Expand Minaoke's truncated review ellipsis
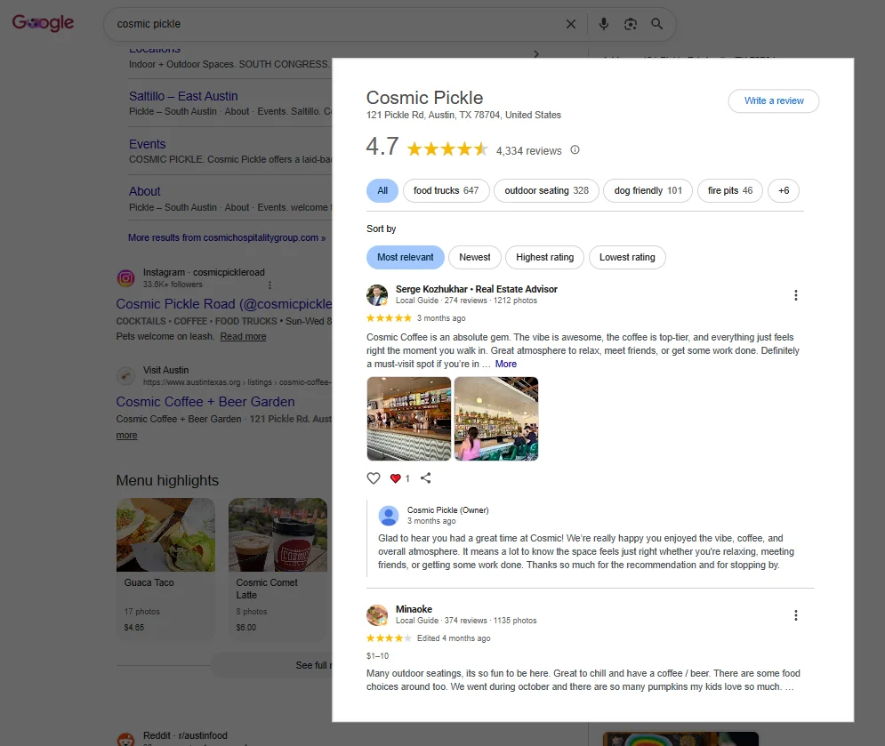Image resolution: width=885 pixels, height=746 pixels. tap(789, 686)
